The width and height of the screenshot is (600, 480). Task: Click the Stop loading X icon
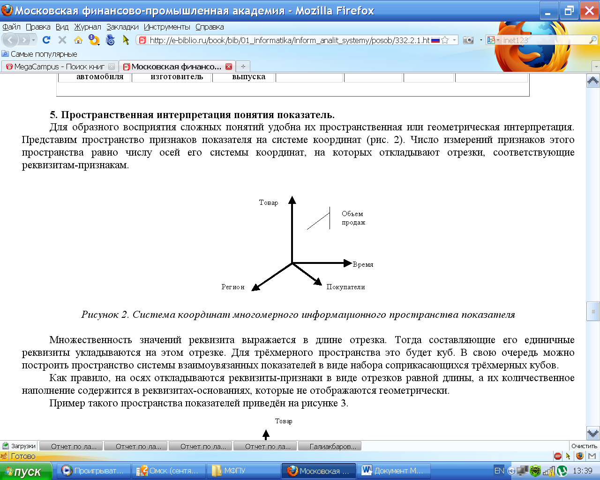(x=62, y=40)
